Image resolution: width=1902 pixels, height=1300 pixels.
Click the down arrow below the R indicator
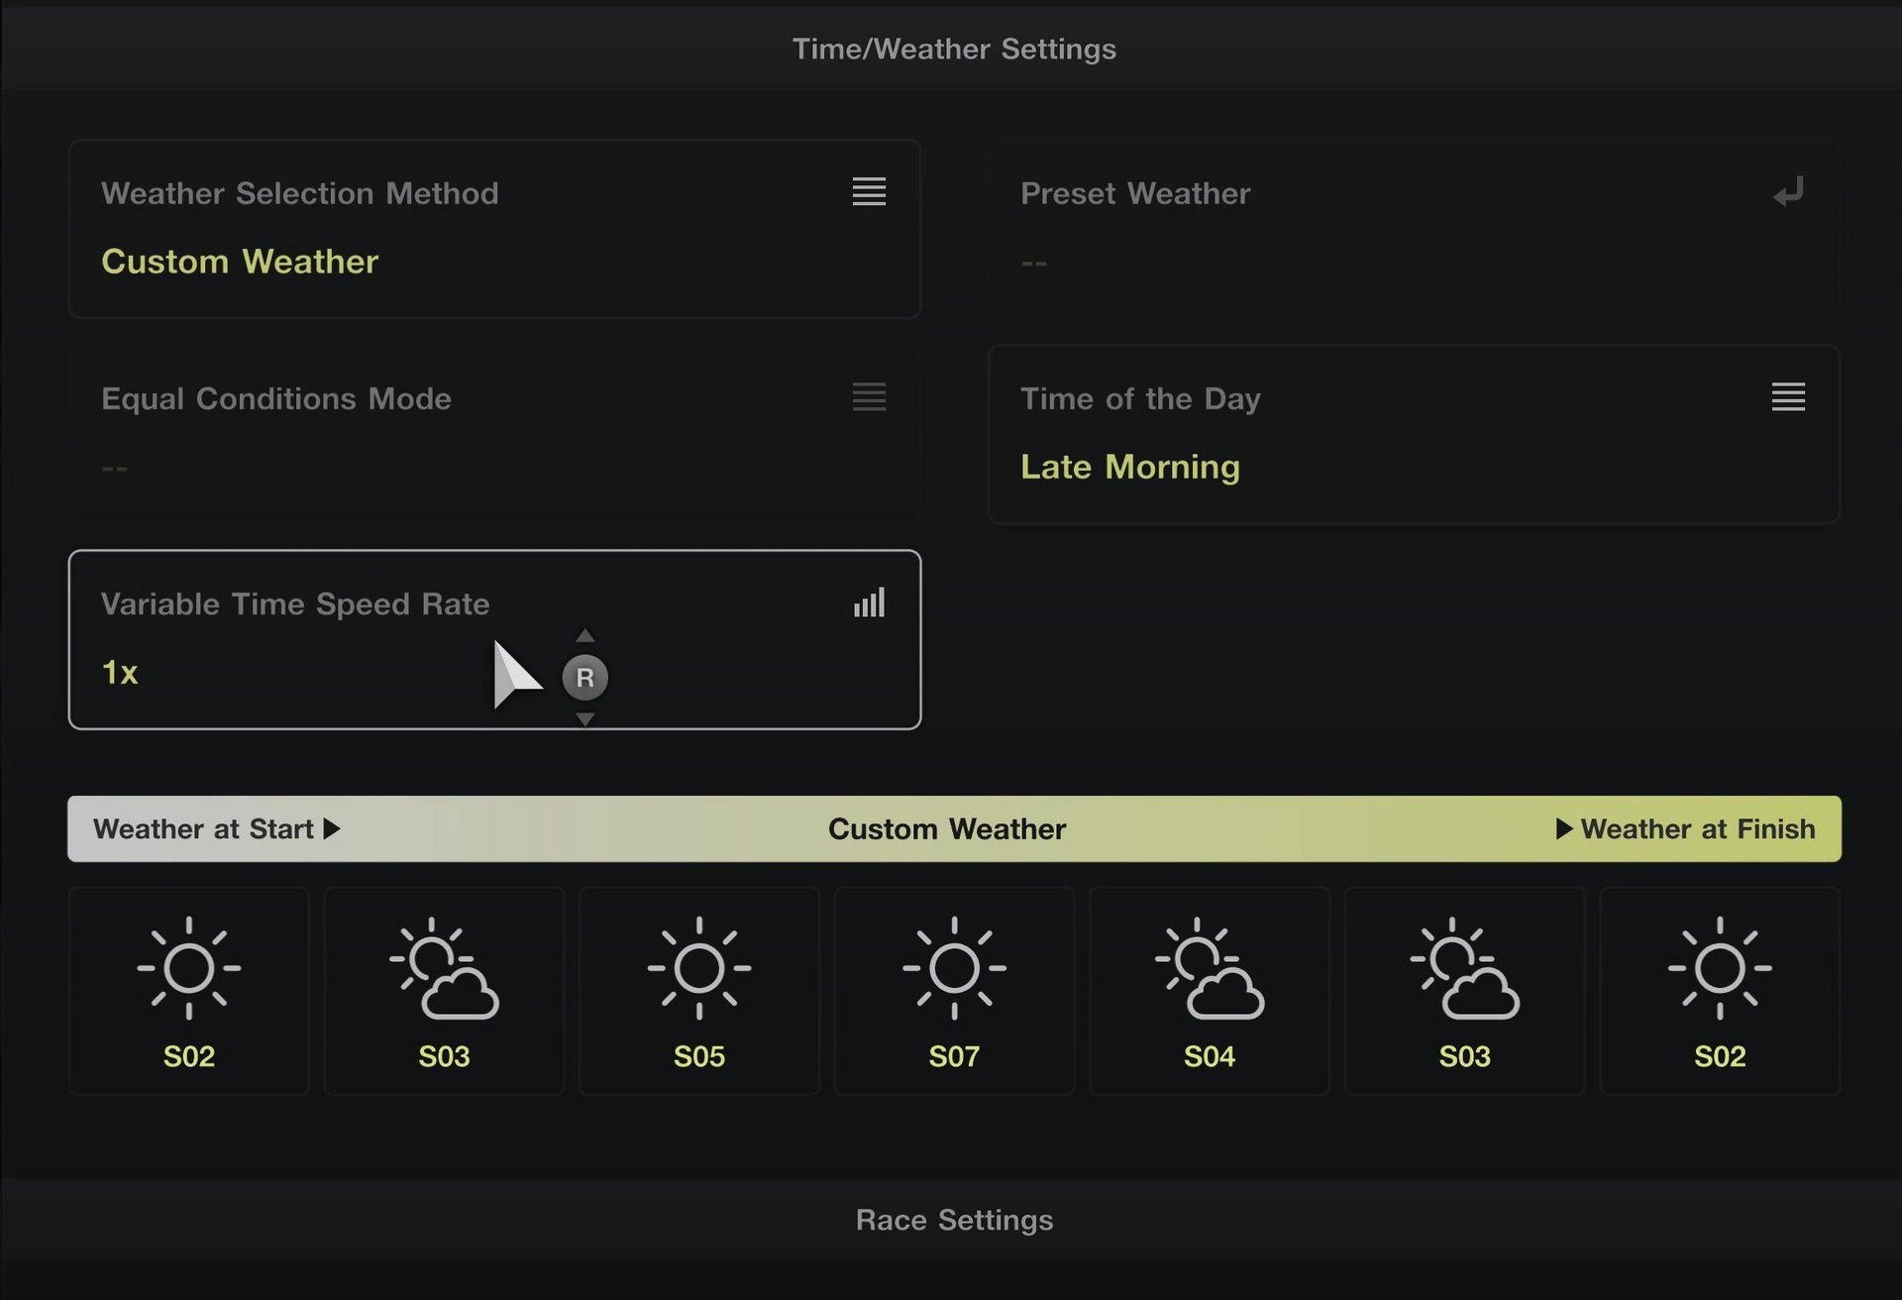584,719
